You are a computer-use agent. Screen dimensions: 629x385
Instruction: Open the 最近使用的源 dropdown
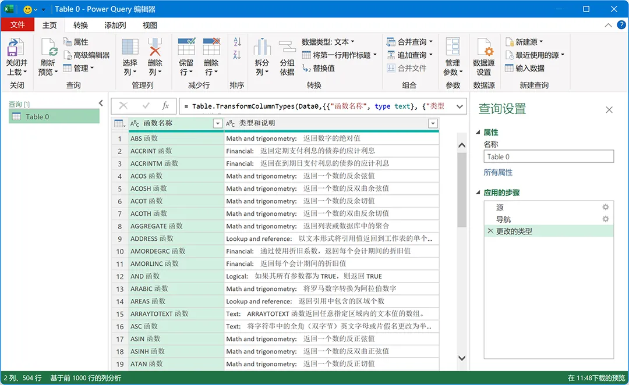click(535, 55)
